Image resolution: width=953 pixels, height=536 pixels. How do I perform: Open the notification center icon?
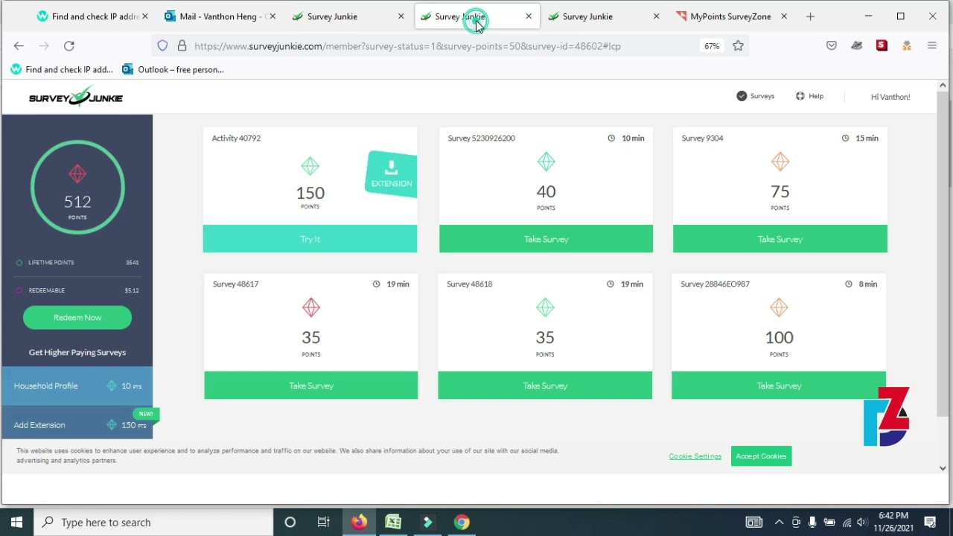[930, 522]
